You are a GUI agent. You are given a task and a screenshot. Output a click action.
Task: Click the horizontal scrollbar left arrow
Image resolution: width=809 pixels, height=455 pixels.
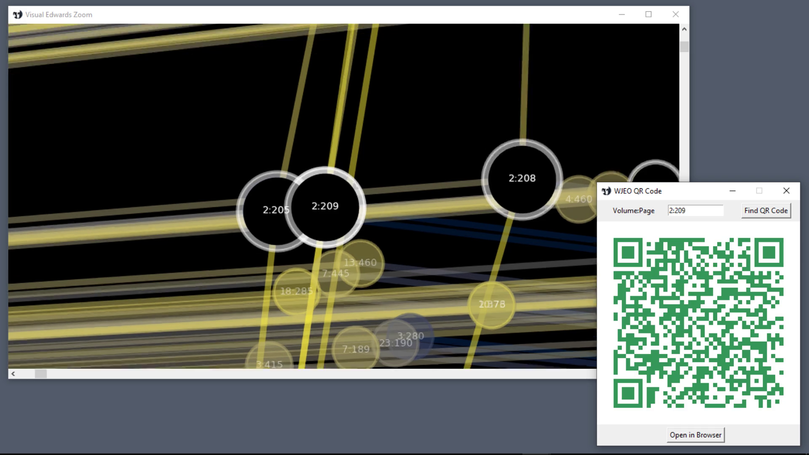(13, 374)
